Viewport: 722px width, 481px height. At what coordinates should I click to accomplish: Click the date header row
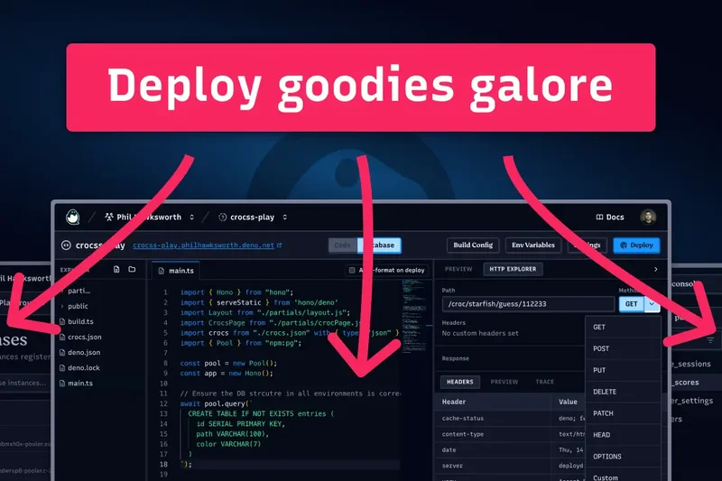click(510, 449)
